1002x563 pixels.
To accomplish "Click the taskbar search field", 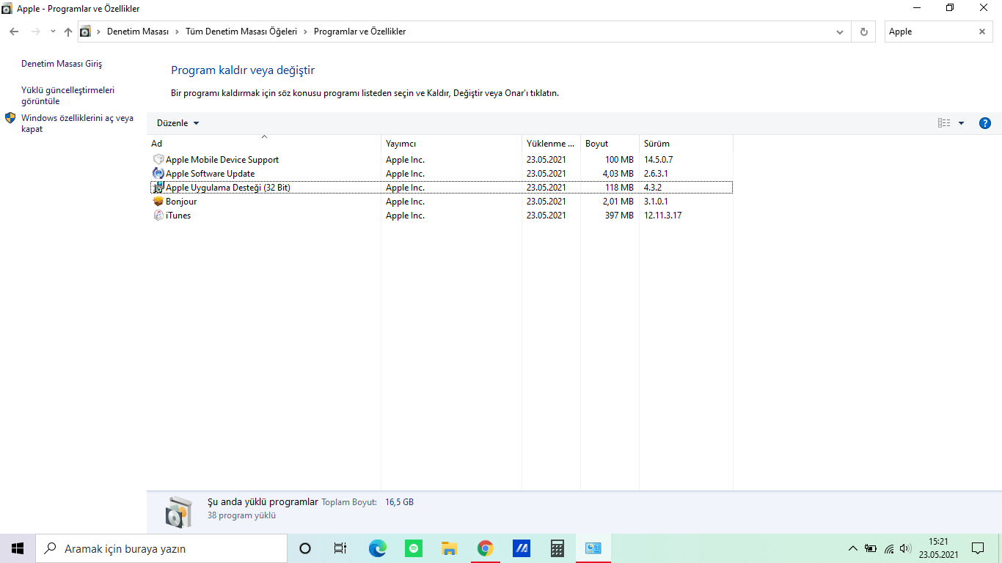I will (161, 548).
